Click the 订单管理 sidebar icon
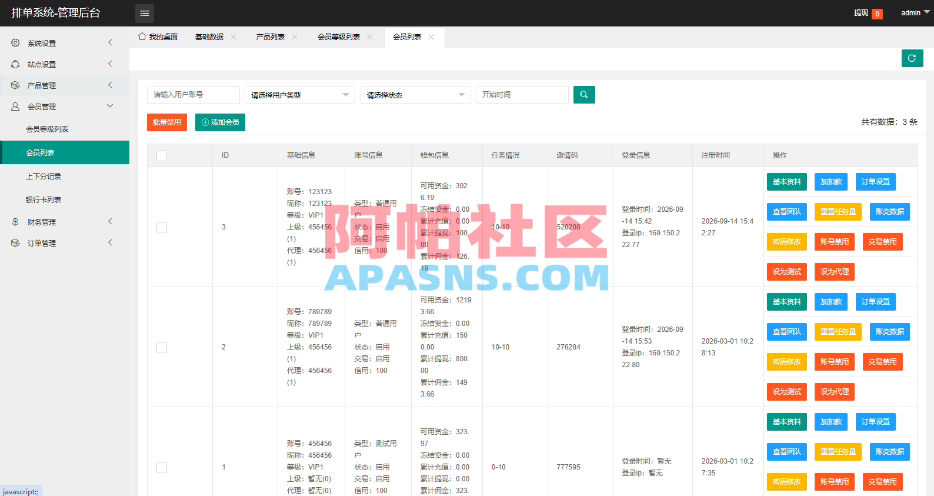934x496 pixels. tap(15, 243)
